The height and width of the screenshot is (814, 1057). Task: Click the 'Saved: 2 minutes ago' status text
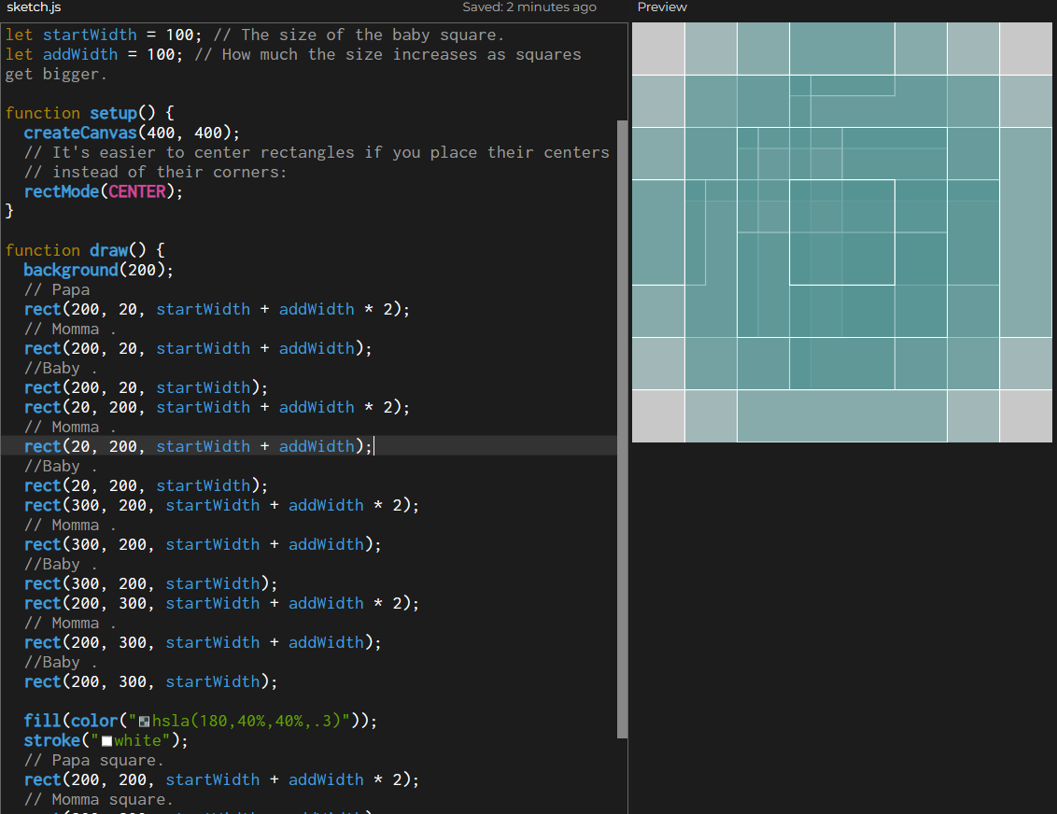point(529,7)
